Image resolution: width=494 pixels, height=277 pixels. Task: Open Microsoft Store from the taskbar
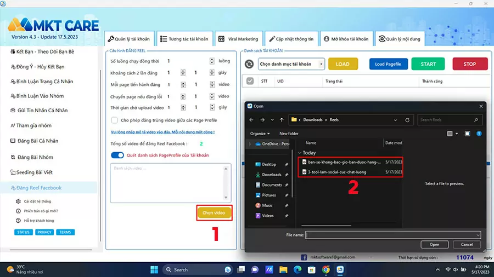click(x=312, y=269)
